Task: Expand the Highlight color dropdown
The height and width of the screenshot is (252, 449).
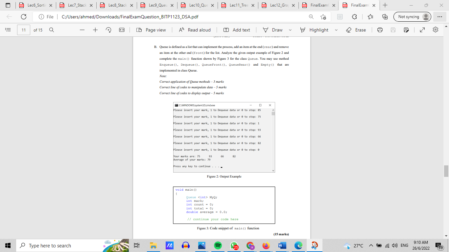Action: 336,30
